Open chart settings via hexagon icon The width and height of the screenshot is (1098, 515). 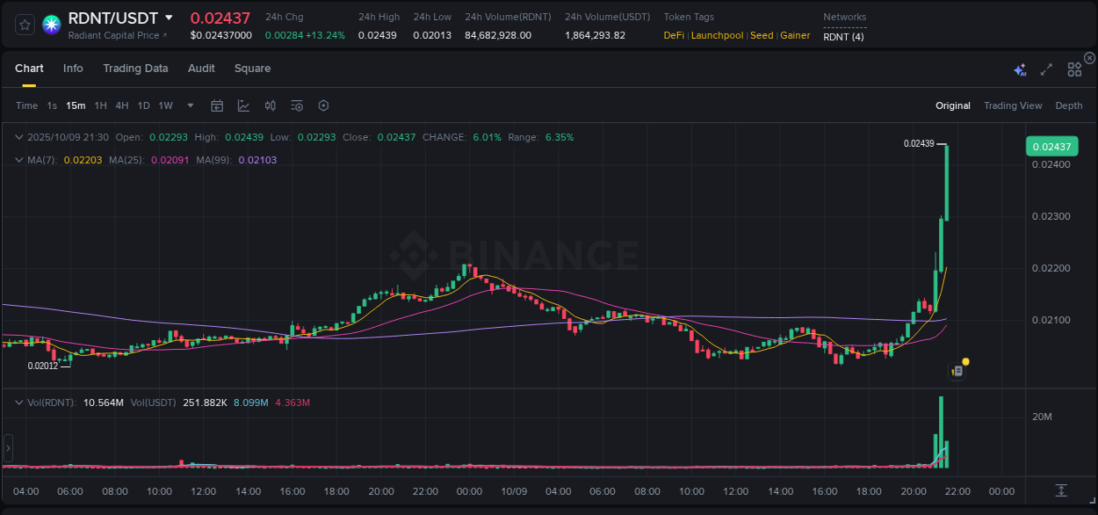323,105
